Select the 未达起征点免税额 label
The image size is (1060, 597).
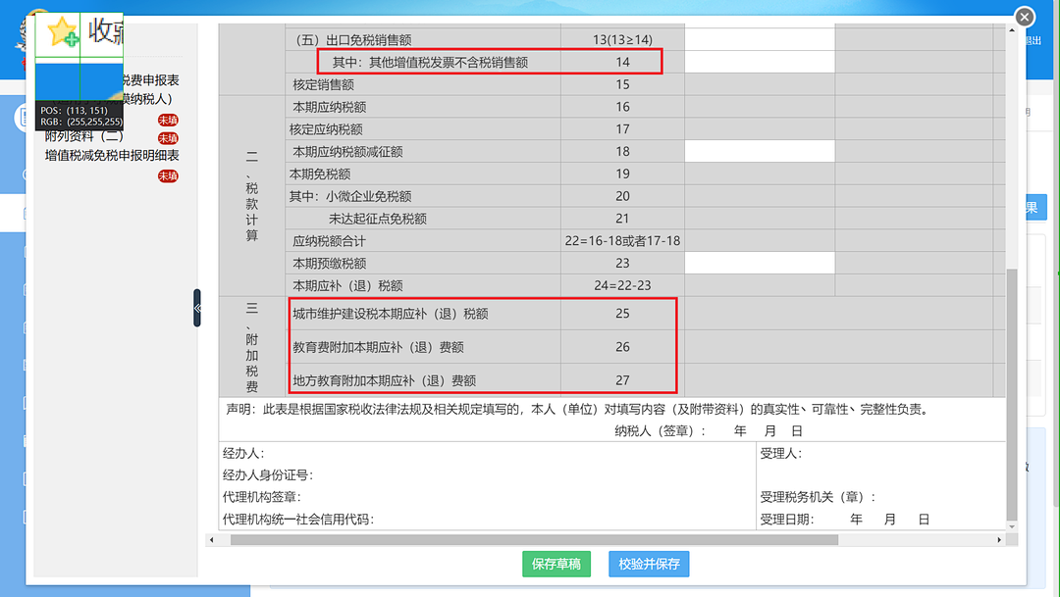coord(377,219)
